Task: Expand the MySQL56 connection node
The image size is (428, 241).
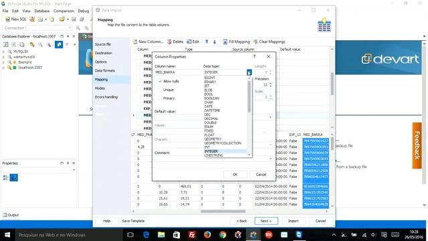Action: coord(3,52)
